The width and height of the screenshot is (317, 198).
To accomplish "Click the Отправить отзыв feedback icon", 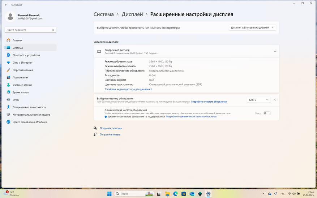I will (x=95, y=134).
